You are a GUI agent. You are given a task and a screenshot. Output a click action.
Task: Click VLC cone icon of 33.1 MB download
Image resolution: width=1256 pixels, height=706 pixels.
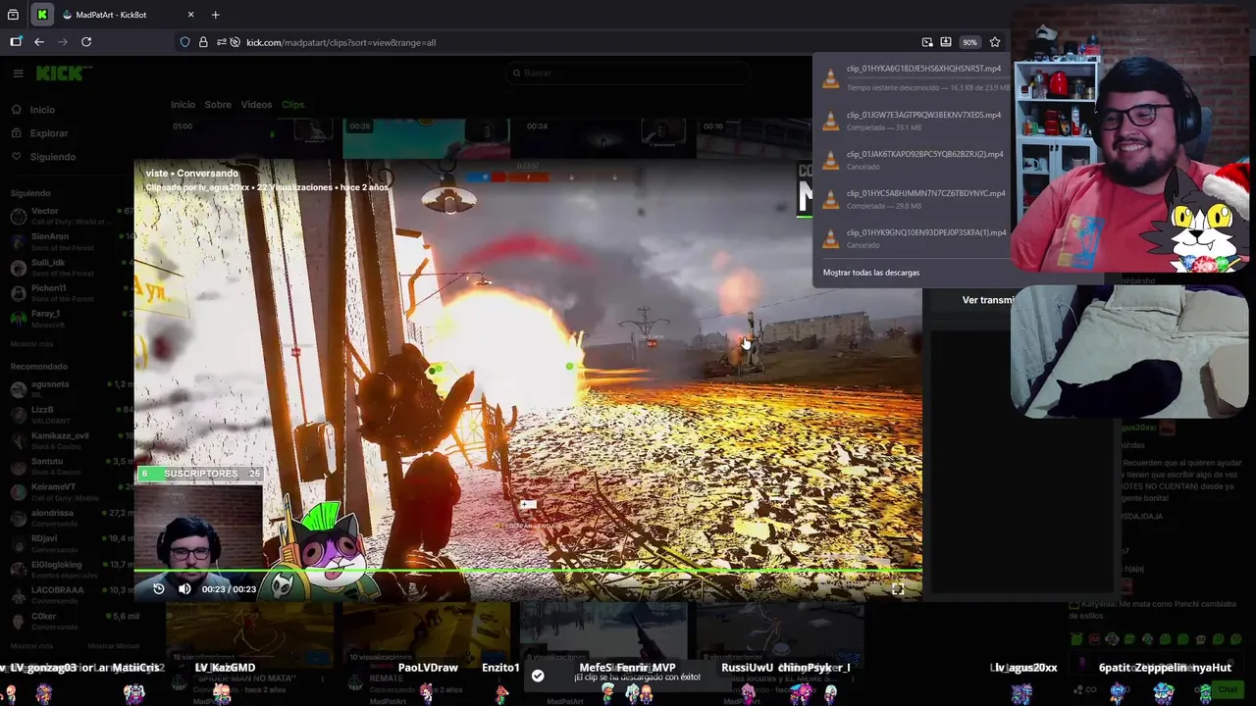pyautogui.click(x=831, y=122)
